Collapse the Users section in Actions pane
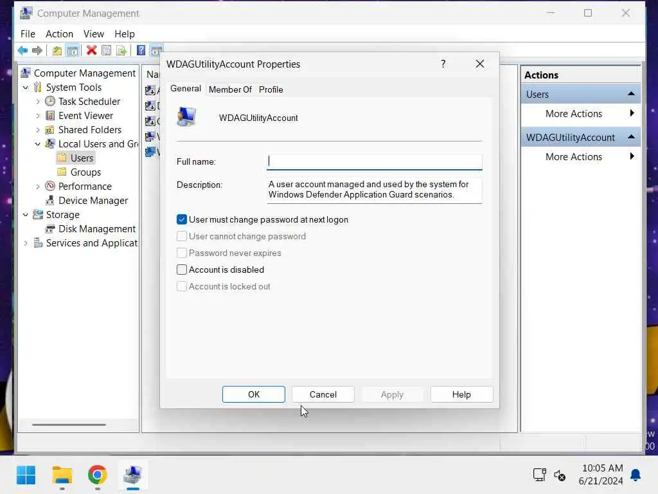Viewport: 658px width, 494px height. (631, 94)
